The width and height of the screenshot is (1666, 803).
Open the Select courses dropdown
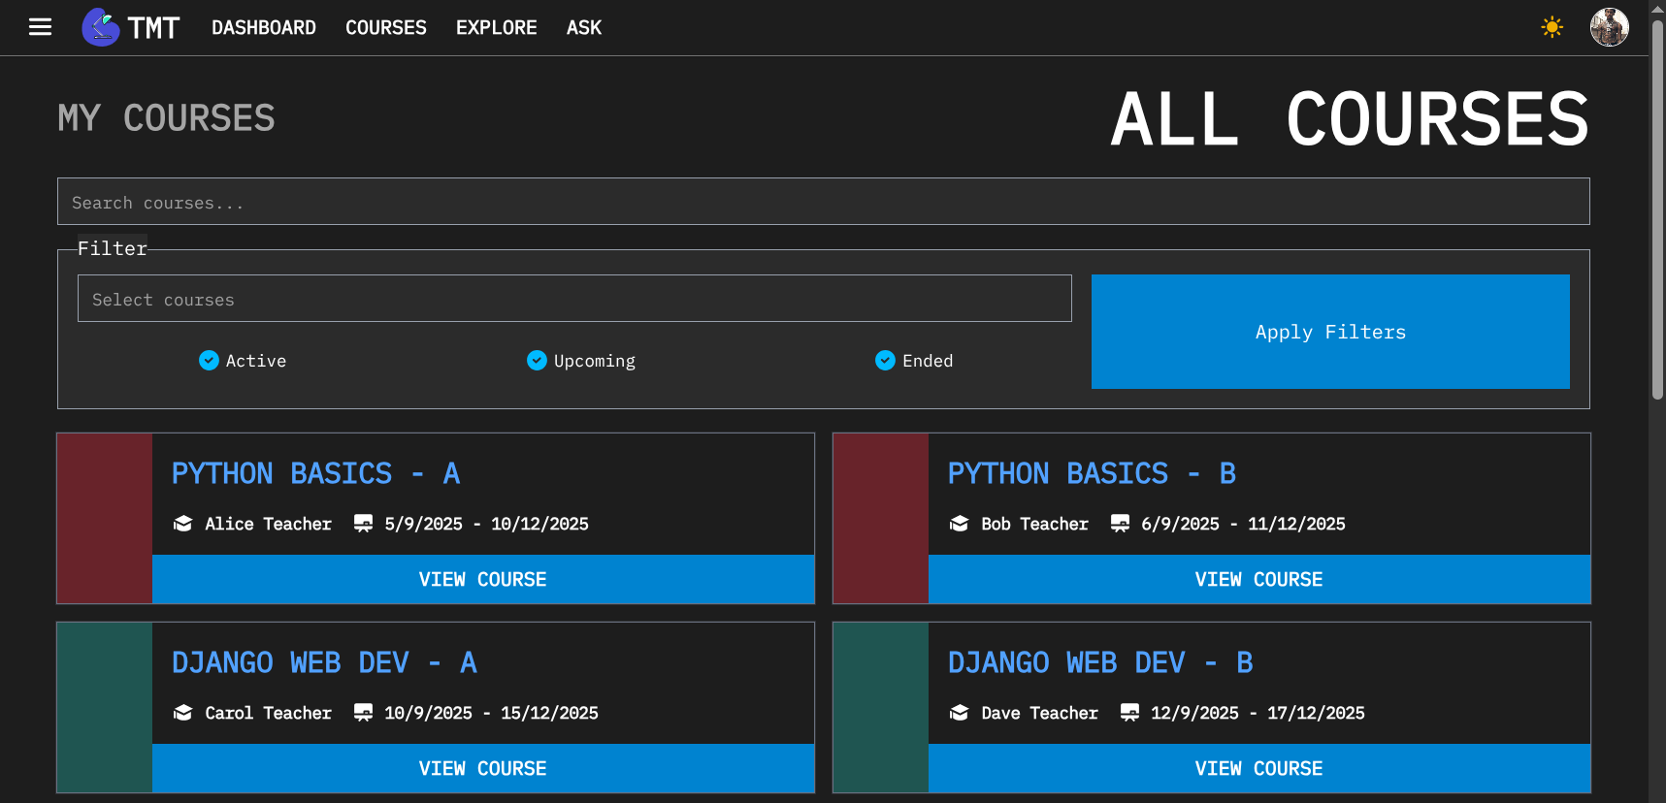(573, 299)
